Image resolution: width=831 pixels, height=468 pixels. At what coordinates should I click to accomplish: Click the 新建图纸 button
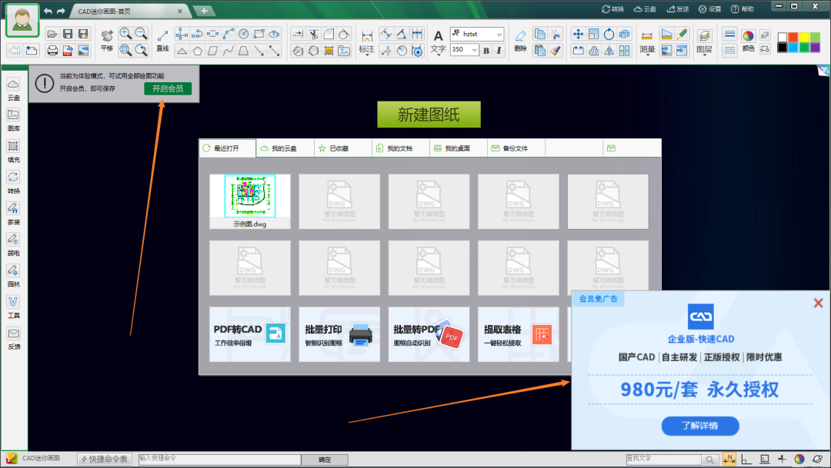[x=429, y=115]
